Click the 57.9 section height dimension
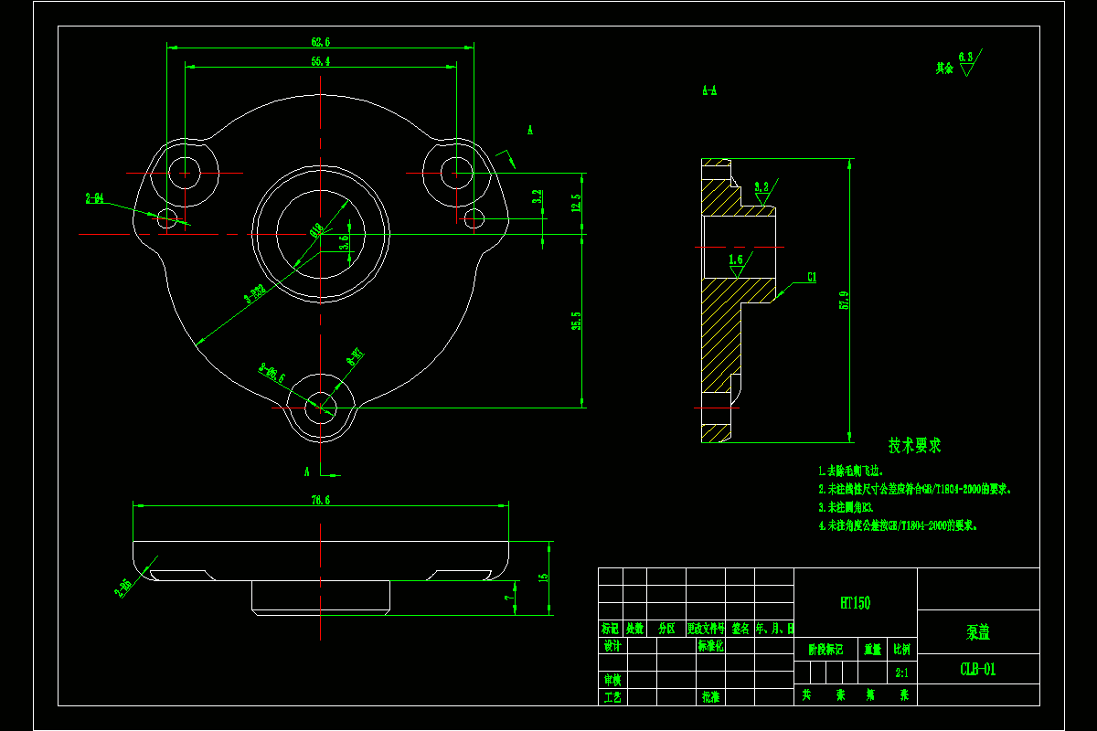The width and height of the screenshot is (1097, 731). tap(843, 300)
